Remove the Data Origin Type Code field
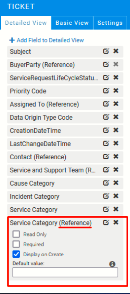 (116, 117)
